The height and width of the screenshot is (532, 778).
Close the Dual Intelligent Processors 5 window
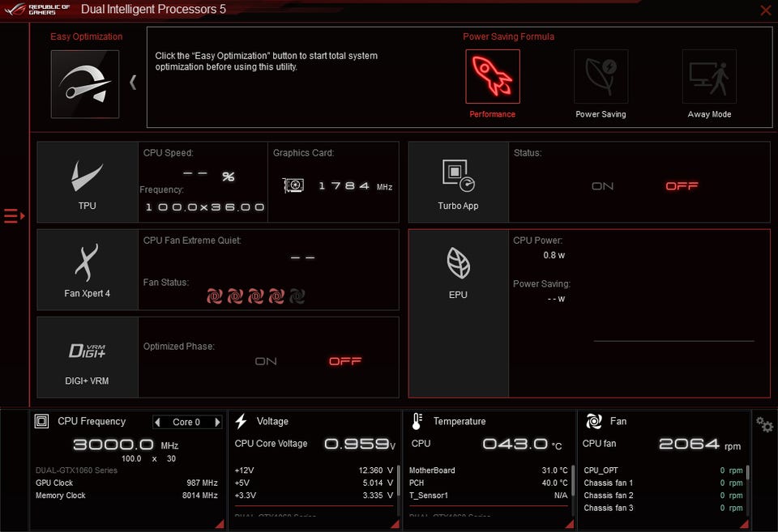click(766, 10)
